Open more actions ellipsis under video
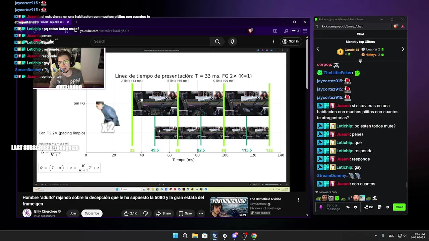This screenshot has width=429, height=241. 201,213
